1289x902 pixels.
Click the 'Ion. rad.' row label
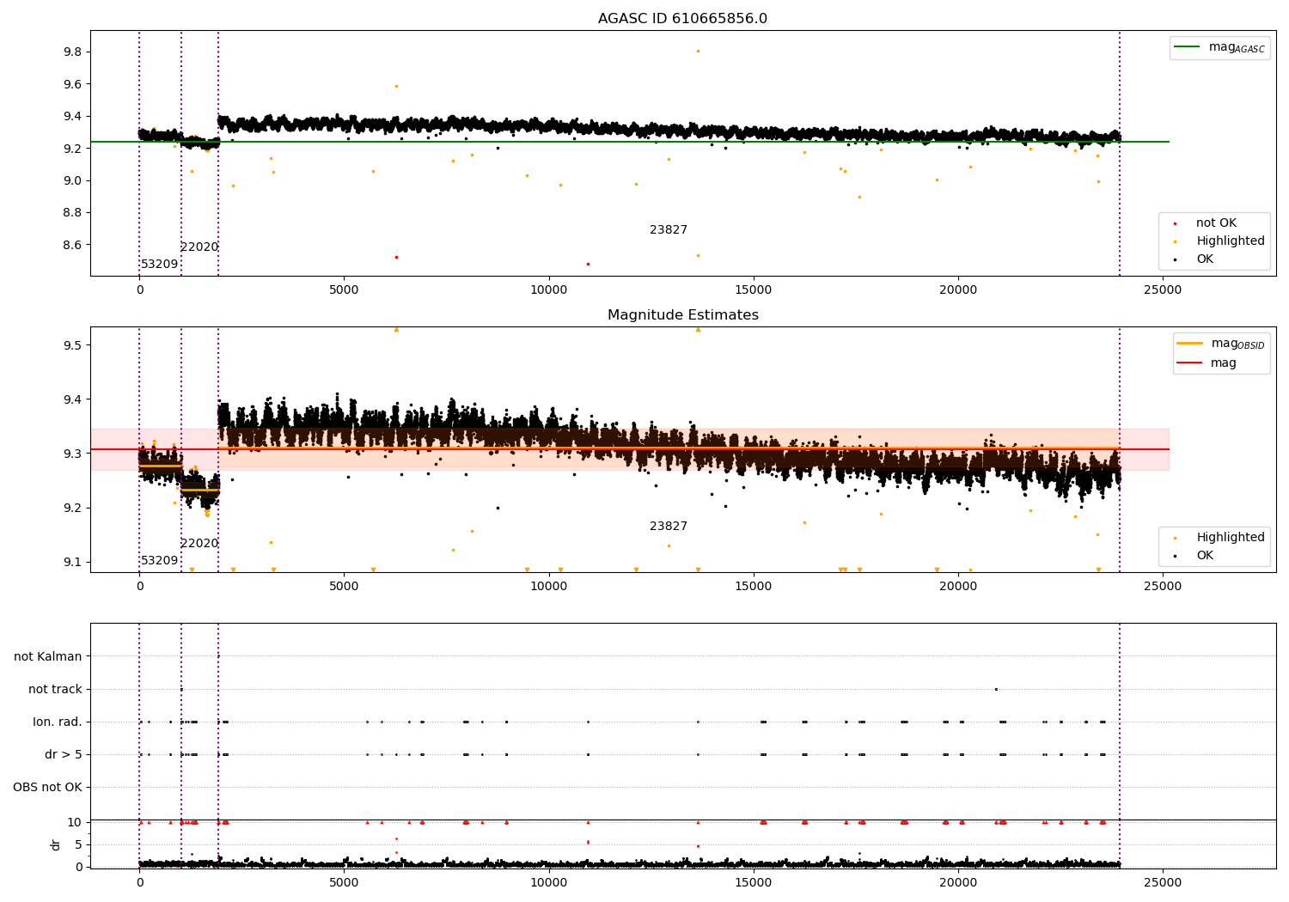click(x=58, y=722)
